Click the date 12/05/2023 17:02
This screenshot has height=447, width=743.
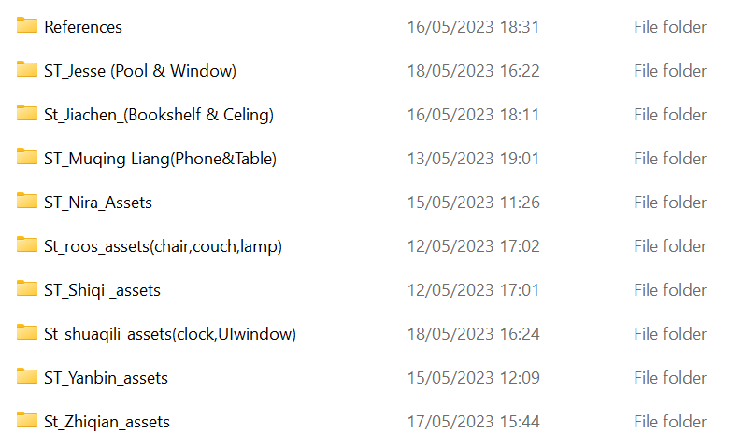pyautogui.click(x=474, y=246)
